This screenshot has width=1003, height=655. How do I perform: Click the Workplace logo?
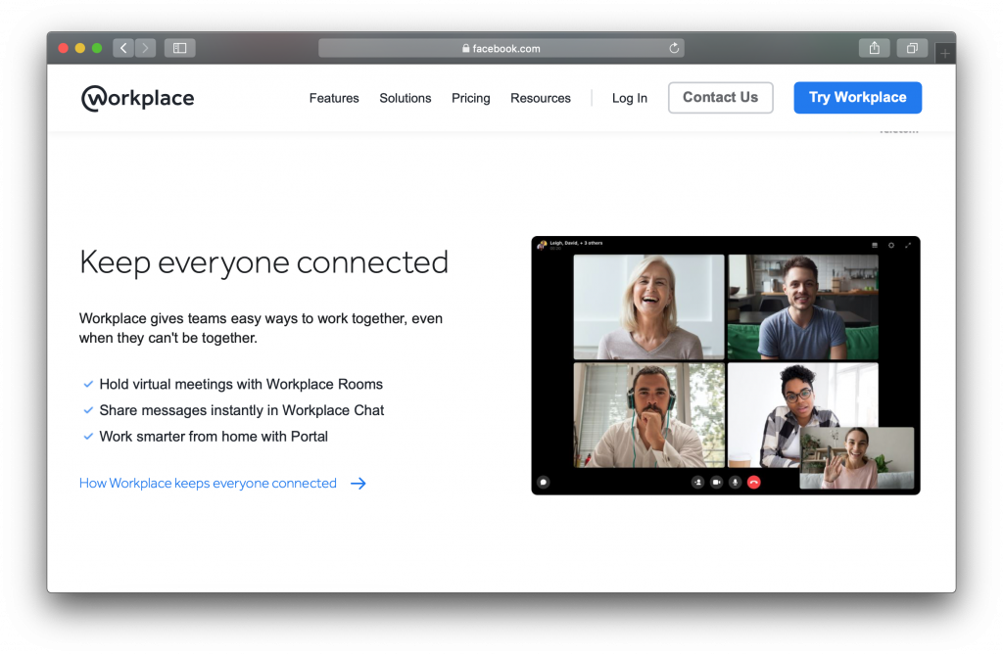(137, 98)
